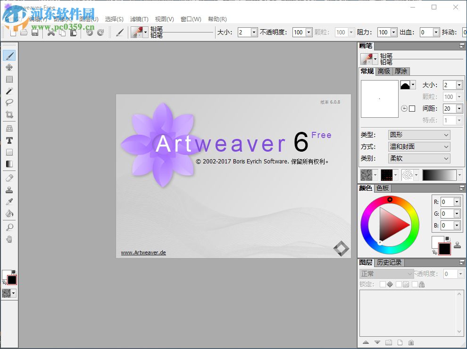Open the brush preset dropdown arrow in toolbar
The image size is (467, 349).
[146, 32]
